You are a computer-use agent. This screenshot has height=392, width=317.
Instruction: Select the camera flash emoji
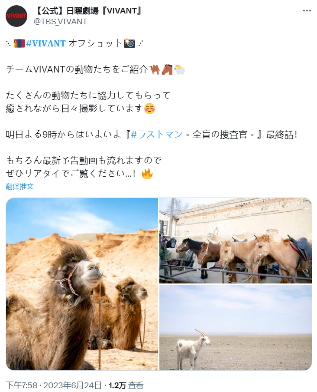[129, 43]
